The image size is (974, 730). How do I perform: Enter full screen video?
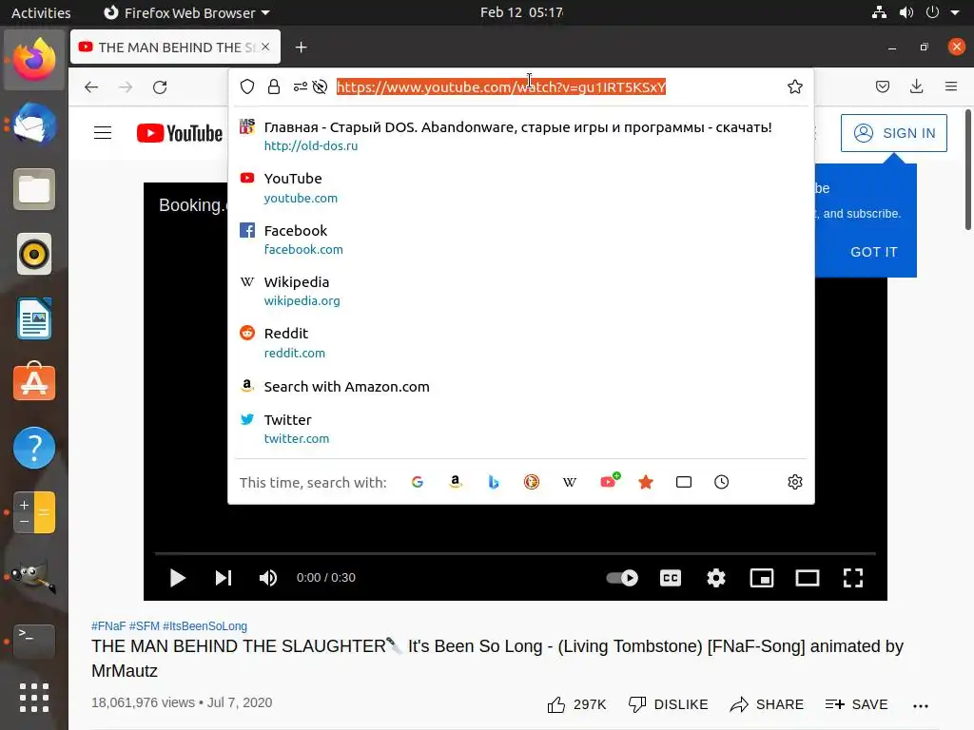pyautogui.click(x=853, y=578)
